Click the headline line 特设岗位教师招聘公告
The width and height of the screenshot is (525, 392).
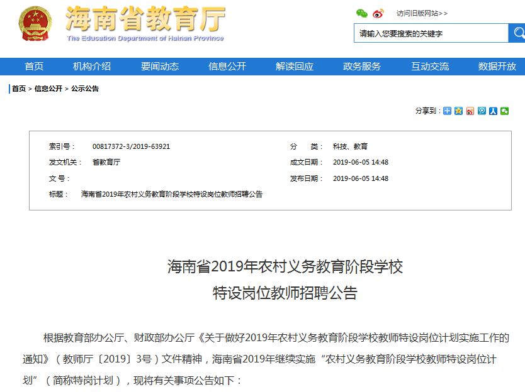point(285,293)
